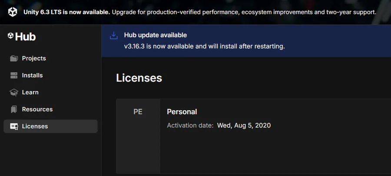Select the Personal license name
The width and height of the screenshot is (391, 176).
tap(182, 112)
